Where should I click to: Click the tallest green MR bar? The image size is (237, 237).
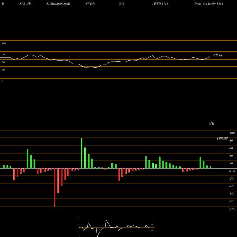82,153
